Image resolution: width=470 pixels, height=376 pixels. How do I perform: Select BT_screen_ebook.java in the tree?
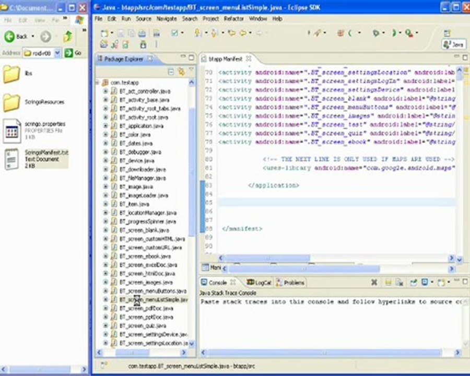[x=145, y=256]
